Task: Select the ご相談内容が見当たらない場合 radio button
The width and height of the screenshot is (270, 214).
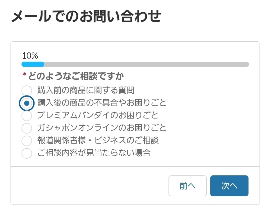Action: click(x=27, y=153)
